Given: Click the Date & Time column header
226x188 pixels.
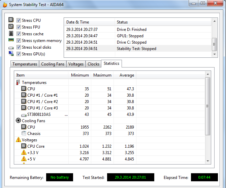Looking at the screenshot, I should coord(89,22).
